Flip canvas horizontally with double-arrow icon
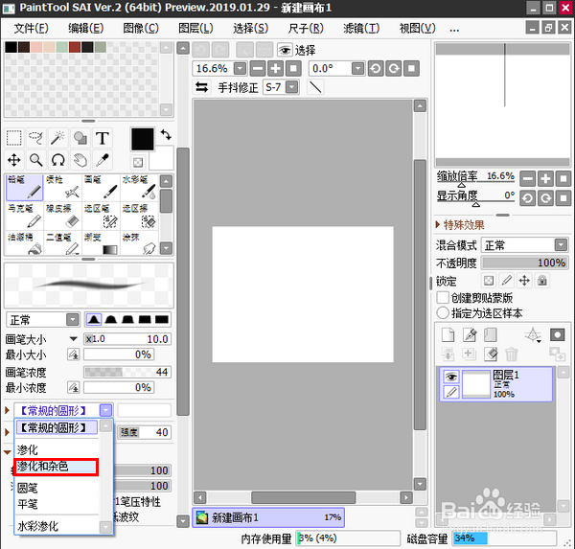 click(x=201, y=87)
